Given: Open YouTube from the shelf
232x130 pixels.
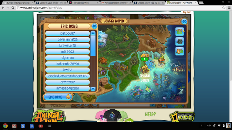Looking at the screenshot, I should click(41, 126).
